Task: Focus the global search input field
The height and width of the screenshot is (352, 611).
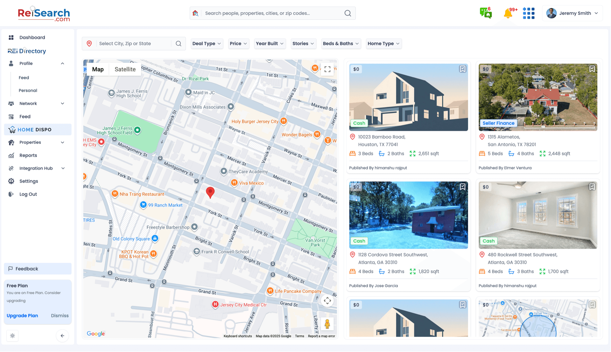Action: coord(273,13)
